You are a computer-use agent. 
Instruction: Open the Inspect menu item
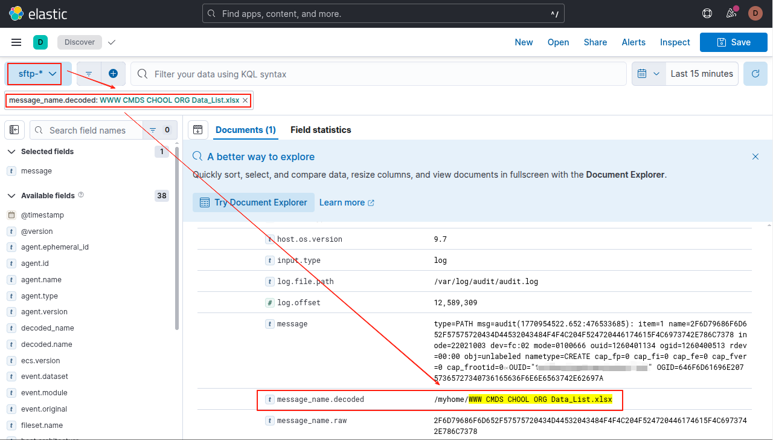(x=675, y=42)
